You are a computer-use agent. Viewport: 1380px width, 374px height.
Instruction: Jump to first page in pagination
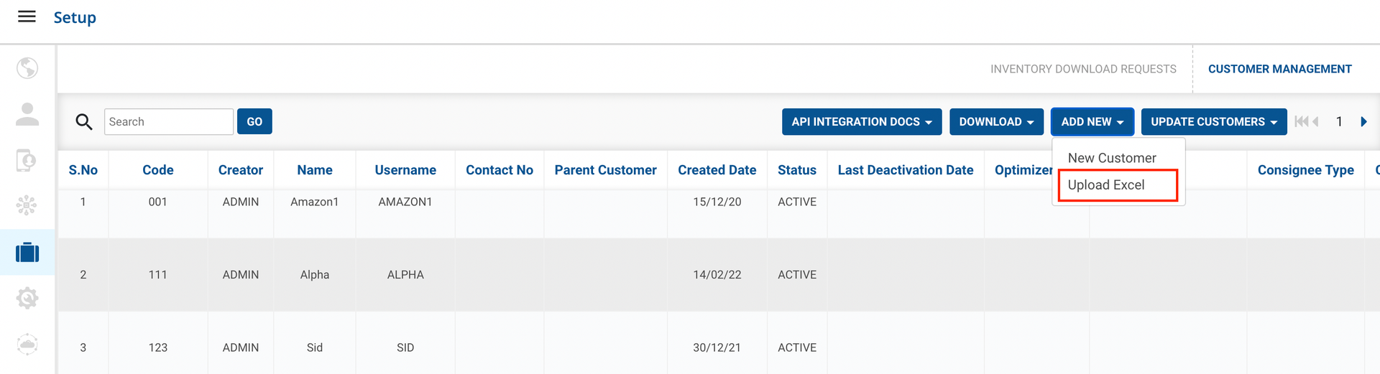[x=1301, y=122]
